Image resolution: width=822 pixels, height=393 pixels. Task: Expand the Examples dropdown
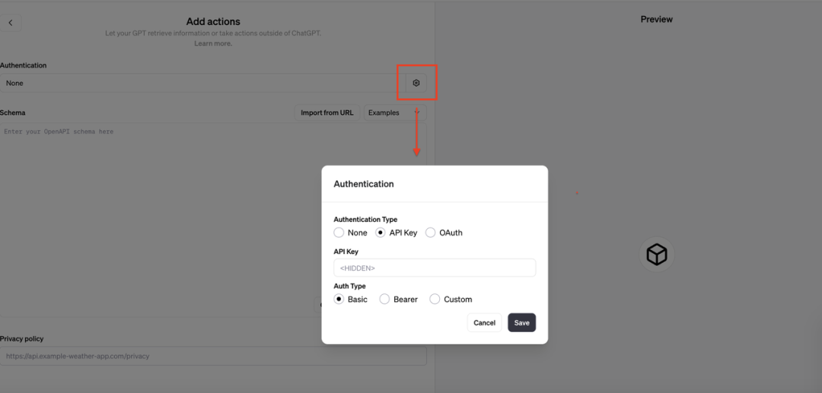click(x=395, y=113)
